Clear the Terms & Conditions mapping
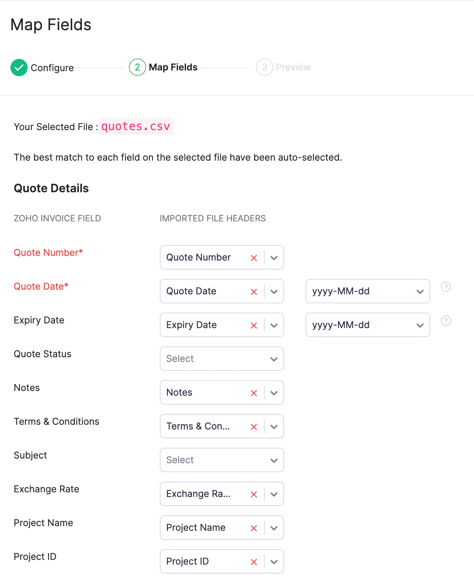 [x=254, y=427]
